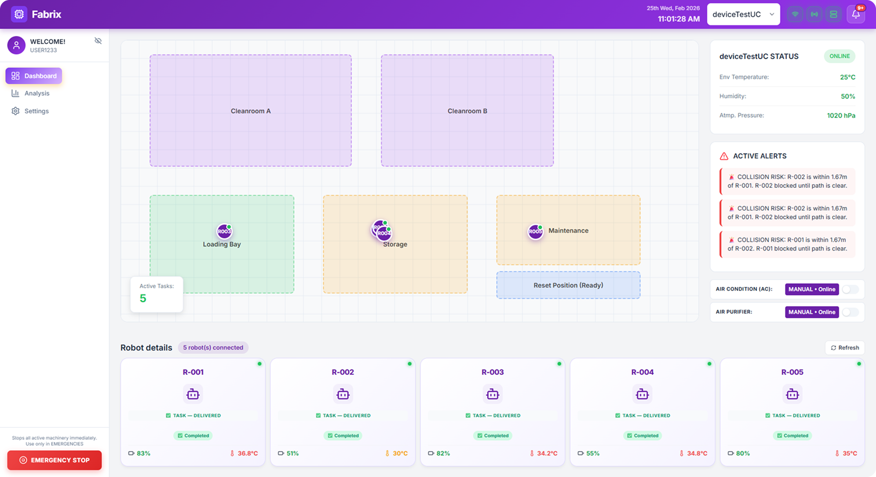This screenshot has height=477, width=876.
Task: Click the robot icon on R-004 card
Action: click(642, 394)
